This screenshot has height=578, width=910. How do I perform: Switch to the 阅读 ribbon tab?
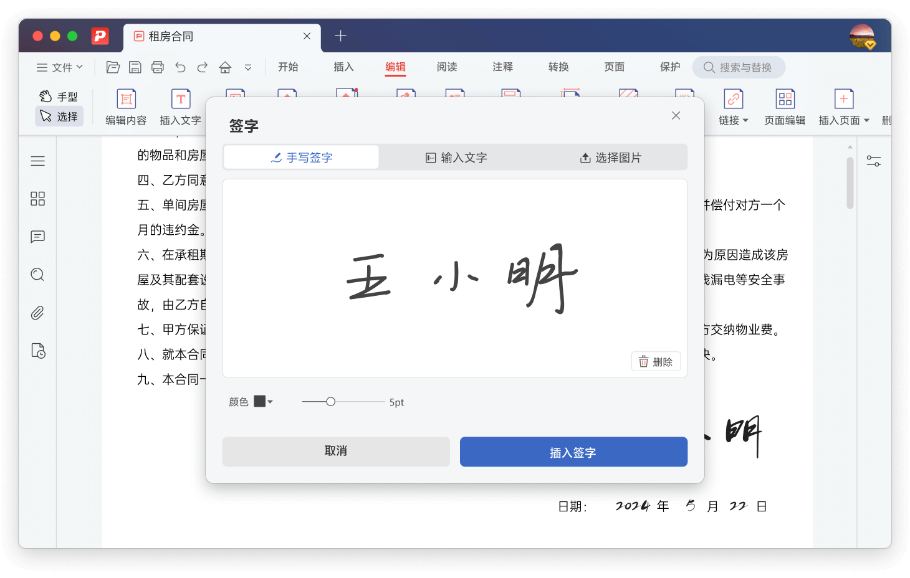click(447, 67)
